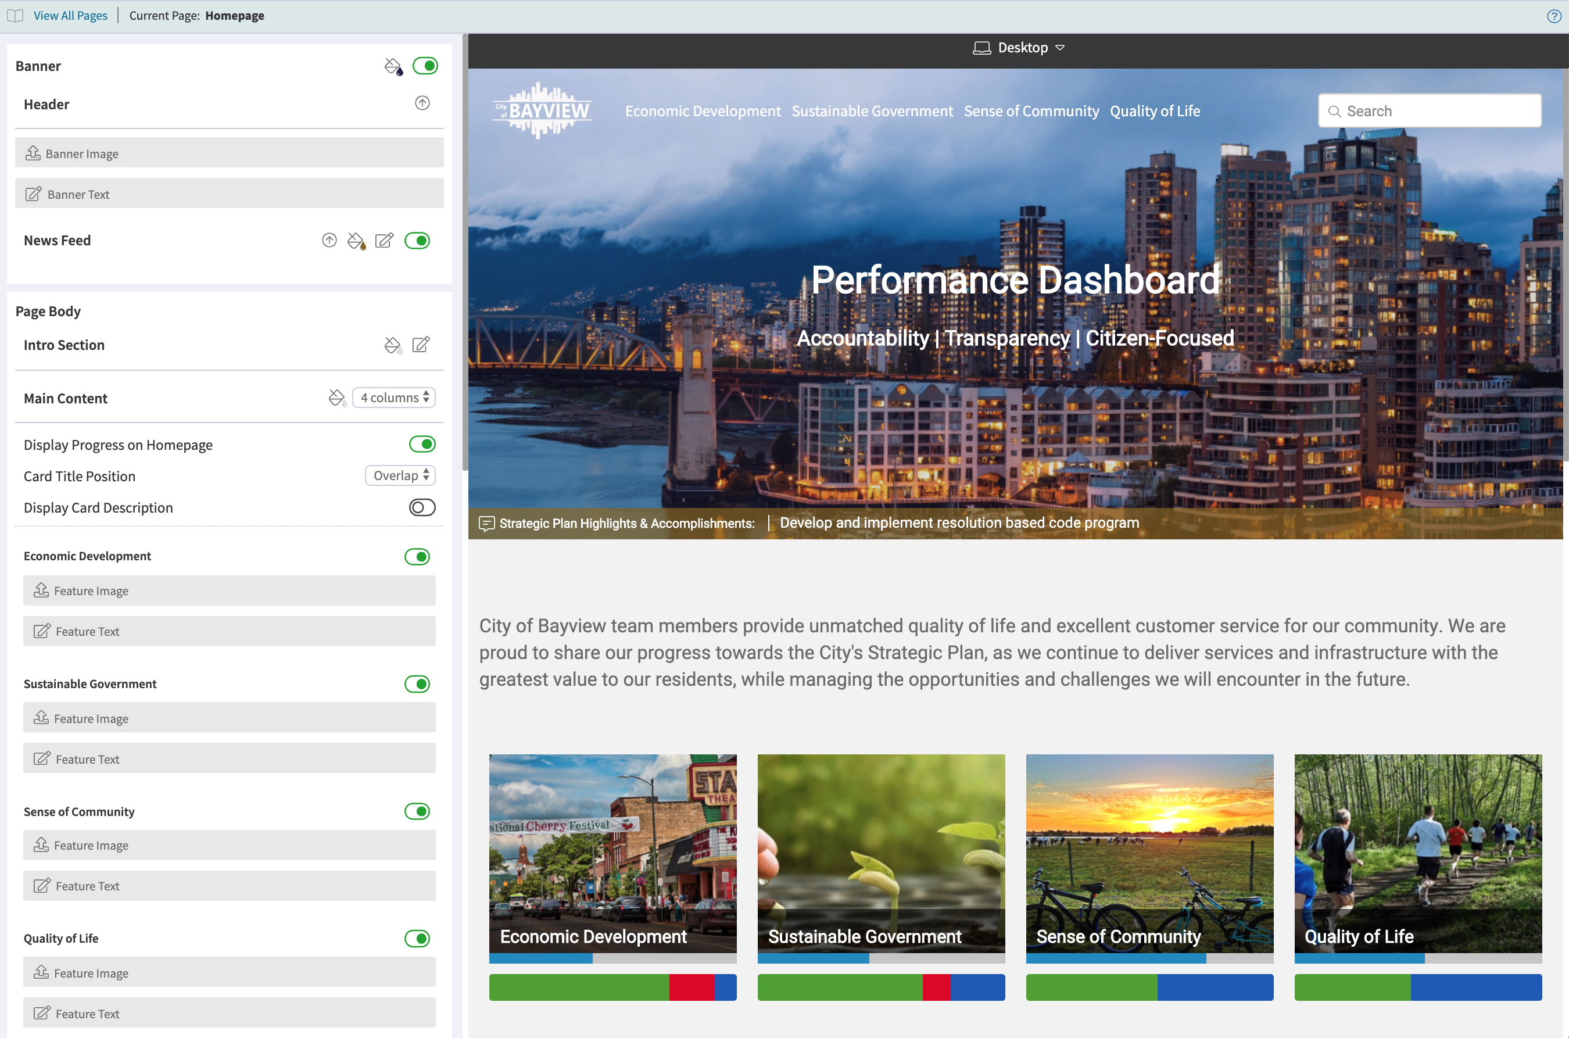Edit News Feed using the pencil icon
The width and height of the screenshot is (1569, 1038).
click(x=384, y=240)
